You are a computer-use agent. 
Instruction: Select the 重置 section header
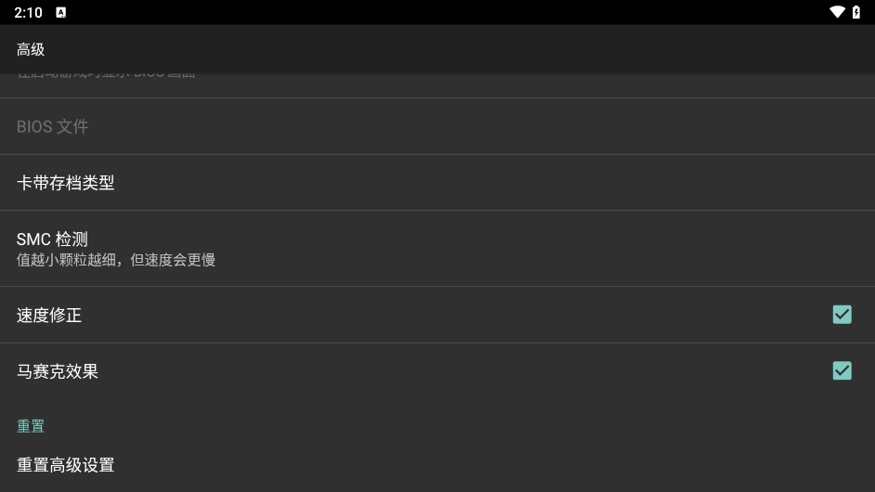31,426
